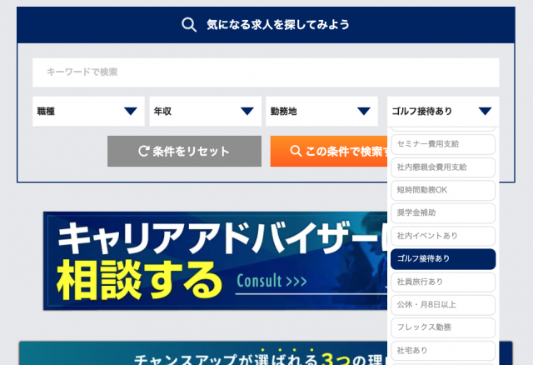Pick 社員旅行あり from the options

(443, 282)
